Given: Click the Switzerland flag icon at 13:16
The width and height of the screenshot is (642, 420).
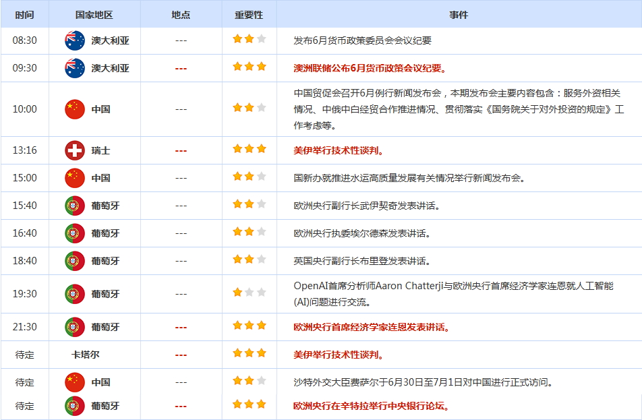Looking at the screenshot, I should point(75,150).
